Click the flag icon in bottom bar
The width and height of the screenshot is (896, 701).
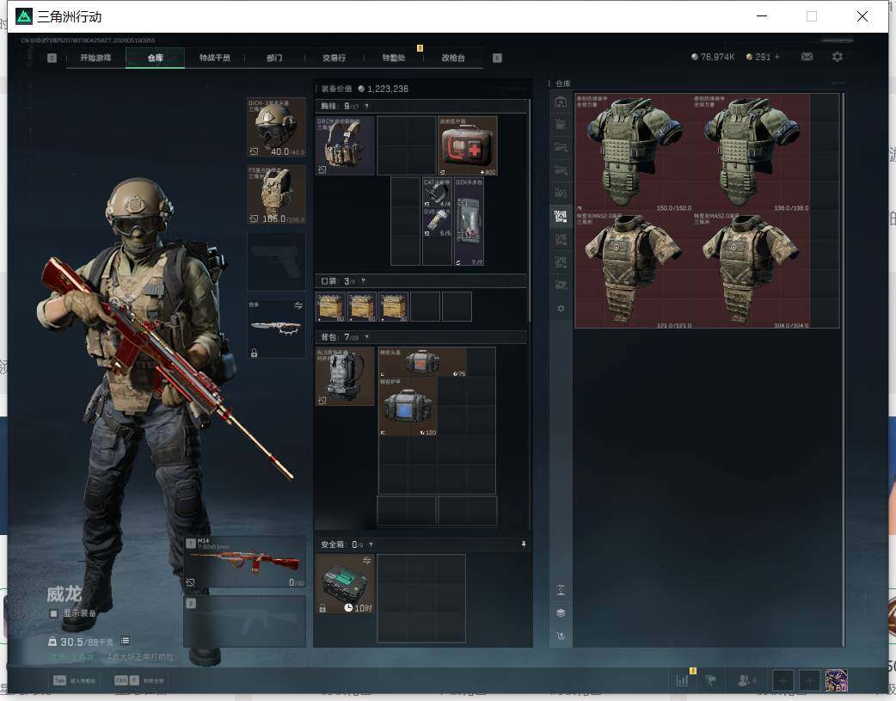tap(711, 680)
